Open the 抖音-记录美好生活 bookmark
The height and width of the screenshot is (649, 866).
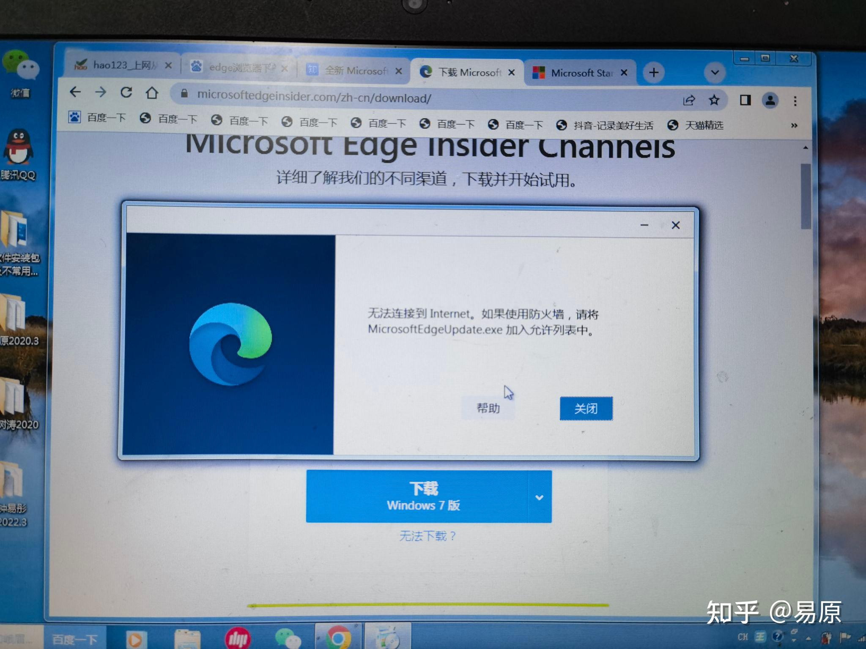tap(605, 125)
